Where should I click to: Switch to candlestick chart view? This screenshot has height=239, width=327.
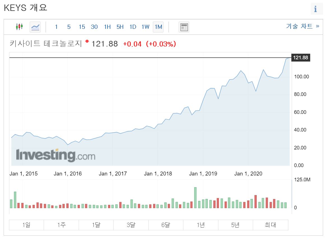pos(19,27)
